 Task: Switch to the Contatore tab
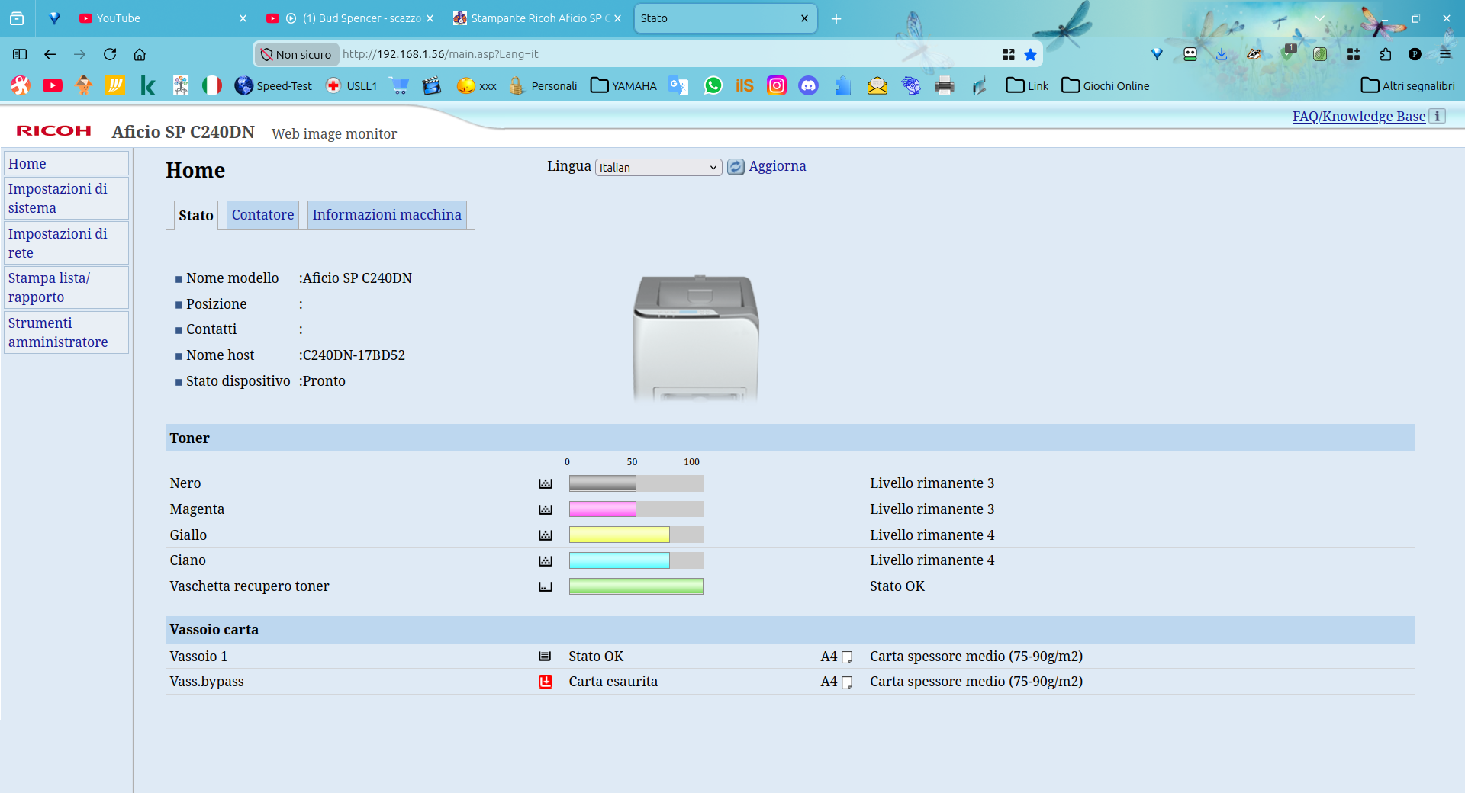262,215
